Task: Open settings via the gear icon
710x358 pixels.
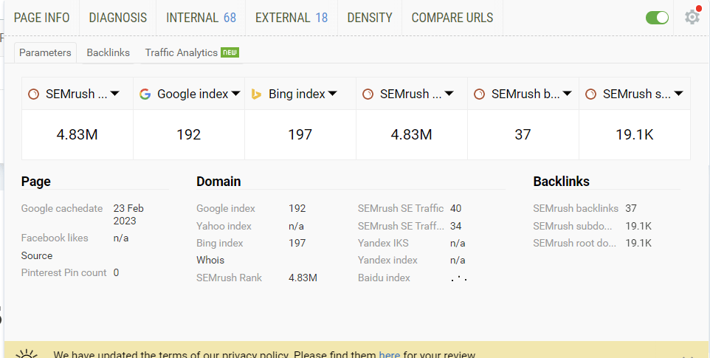Action: point(692,17)
